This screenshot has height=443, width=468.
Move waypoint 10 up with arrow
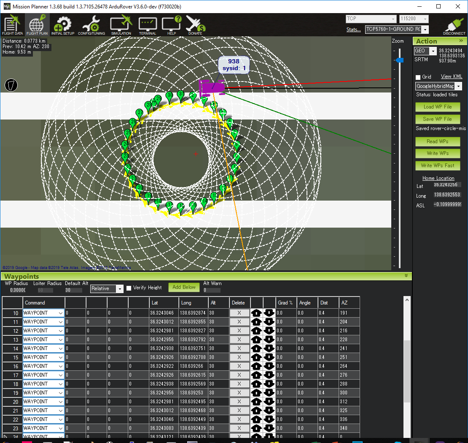256,313
